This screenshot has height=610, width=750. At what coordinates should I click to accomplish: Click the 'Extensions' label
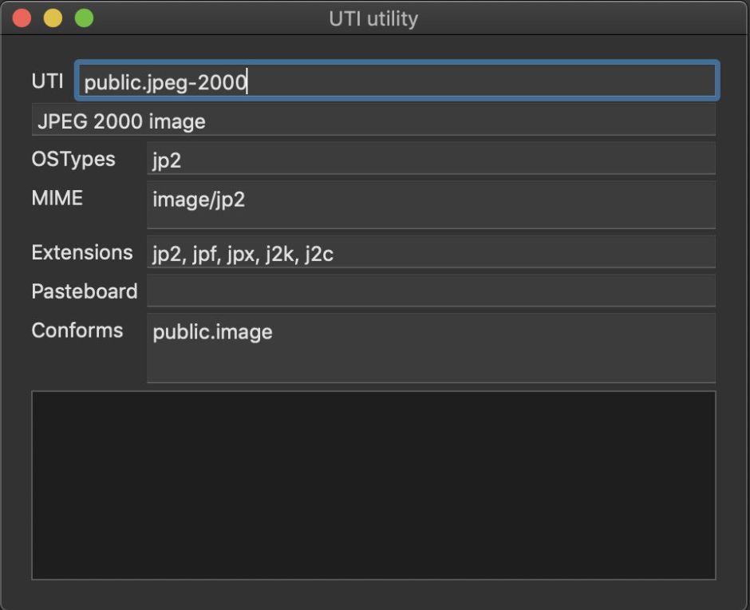pyautogui.click(x=82, y=252)
